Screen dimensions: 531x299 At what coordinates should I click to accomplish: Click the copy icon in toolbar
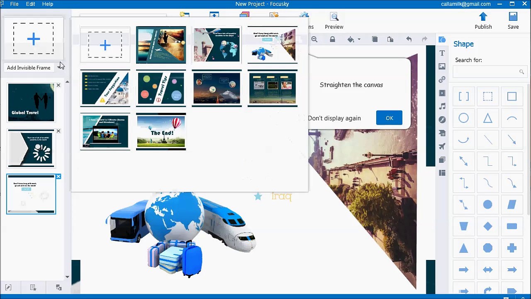(375, 39)
